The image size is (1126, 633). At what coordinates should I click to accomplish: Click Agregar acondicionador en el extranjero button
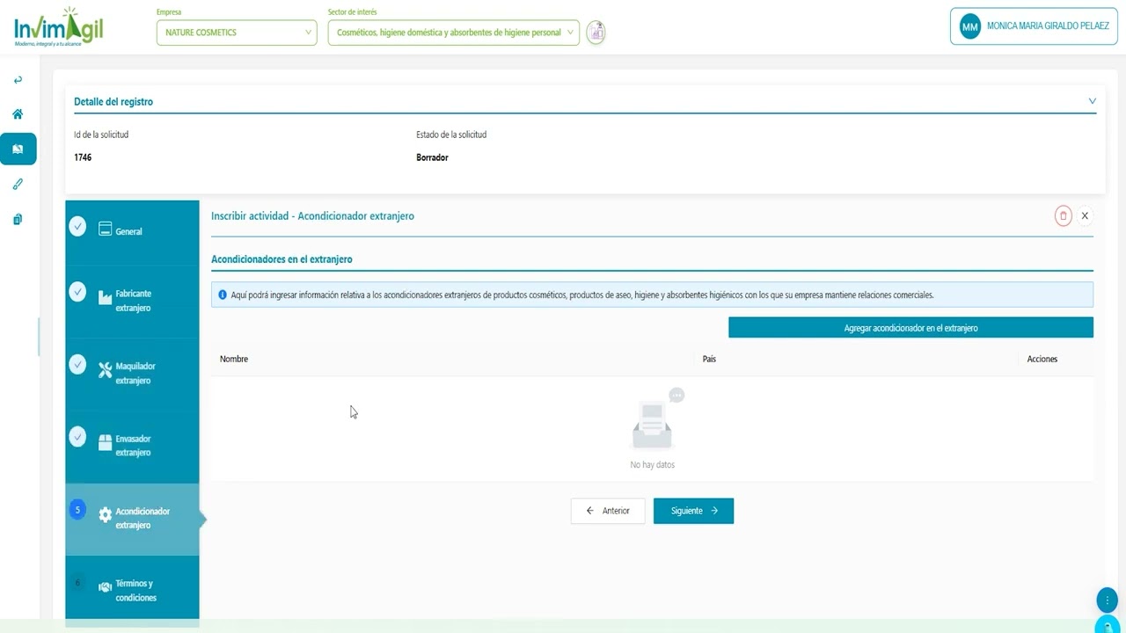click(910, 328)
